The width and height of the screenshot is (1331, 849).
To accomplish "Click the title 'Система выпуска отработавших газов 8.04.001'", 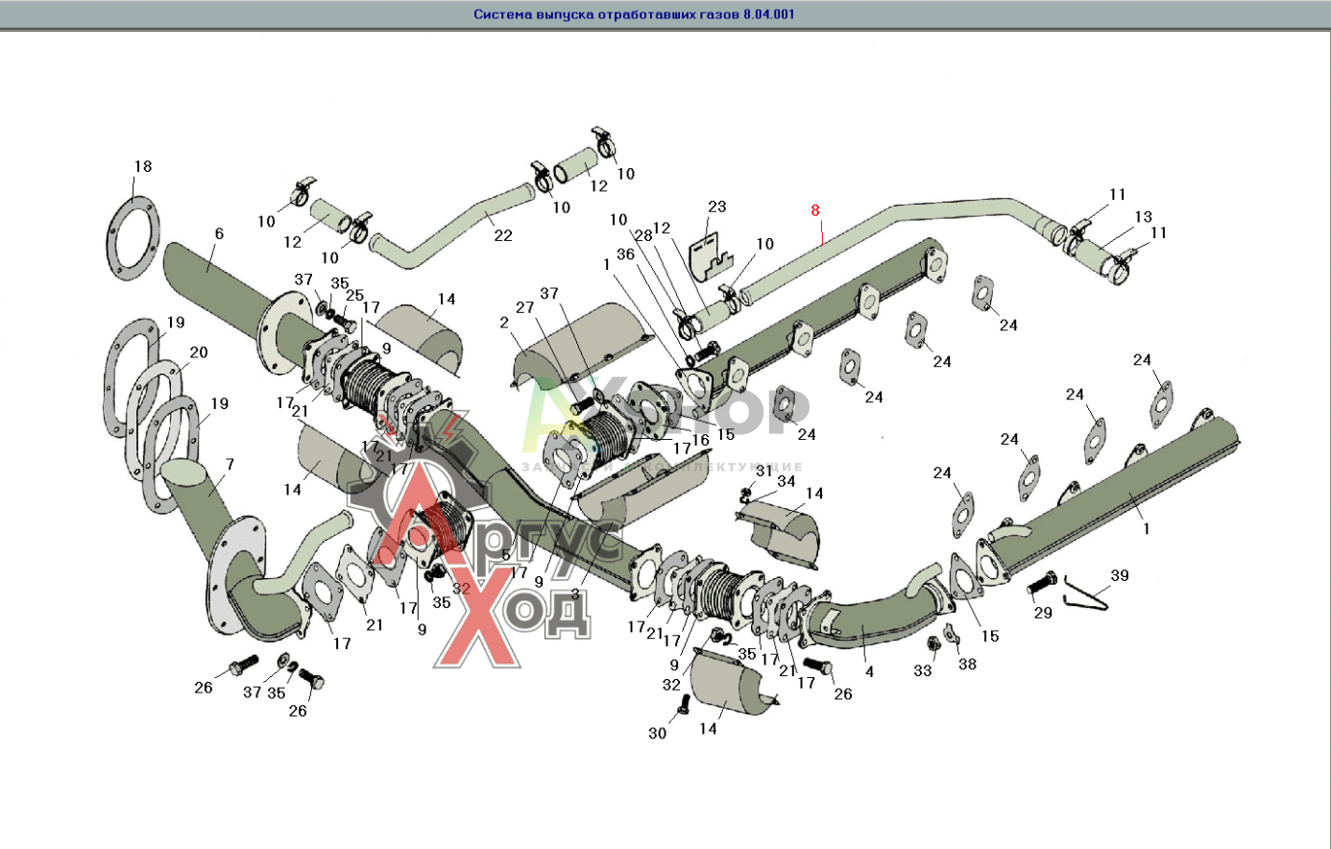I will (634, 14).
